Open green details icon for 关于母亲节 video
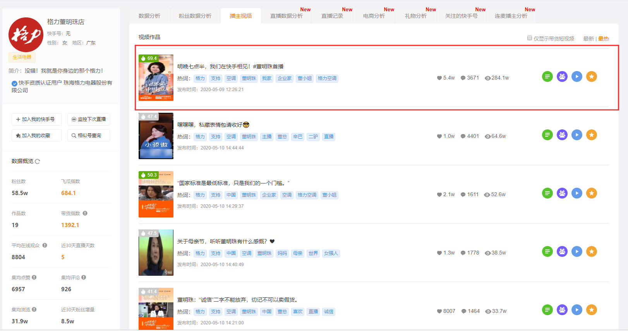Screen dimensions: 628x331 pos(547,251)
